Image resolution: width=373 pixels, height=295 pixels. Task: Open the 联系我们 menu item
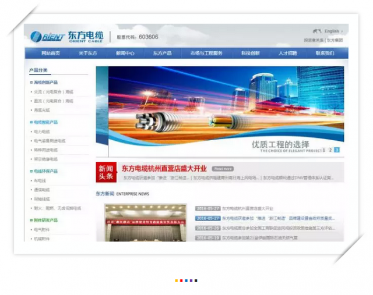click(x=325, y=53)
